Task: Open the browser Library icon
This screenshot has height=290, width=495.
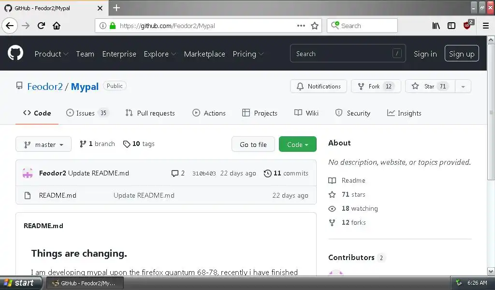Action: (436, 26)
